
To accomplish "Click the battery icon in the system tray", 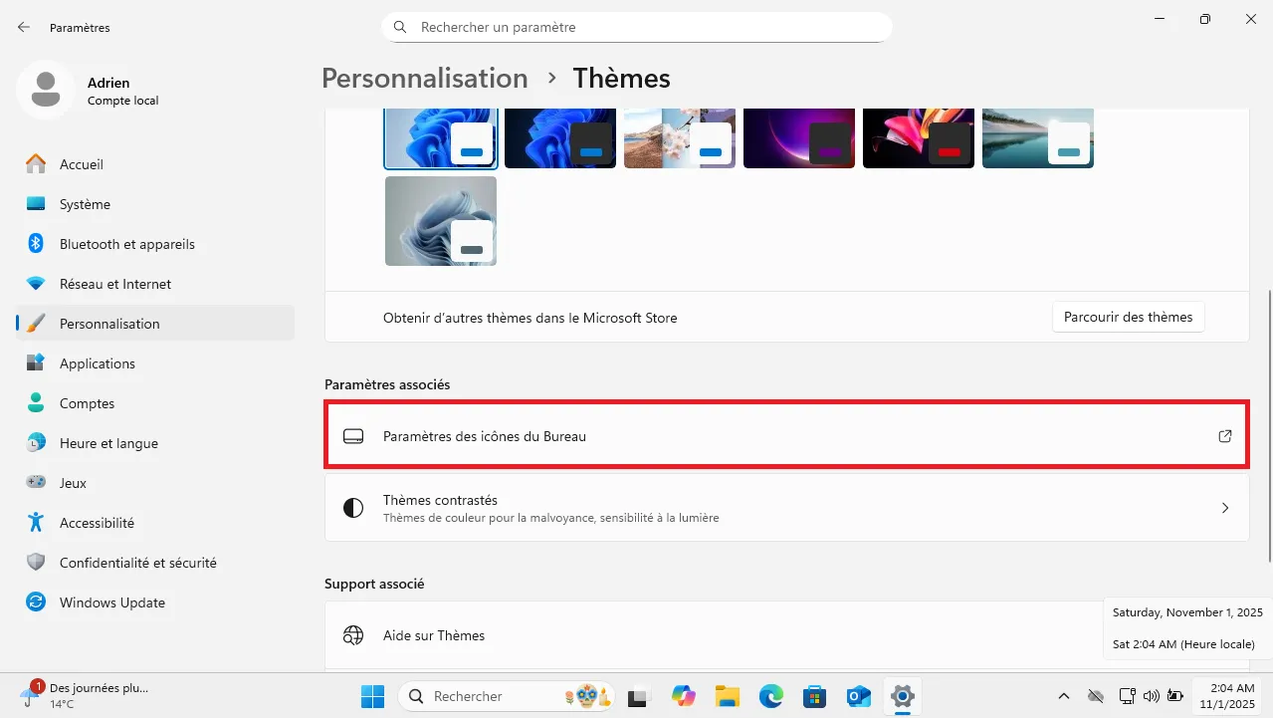I will [x=1175, y=696].
